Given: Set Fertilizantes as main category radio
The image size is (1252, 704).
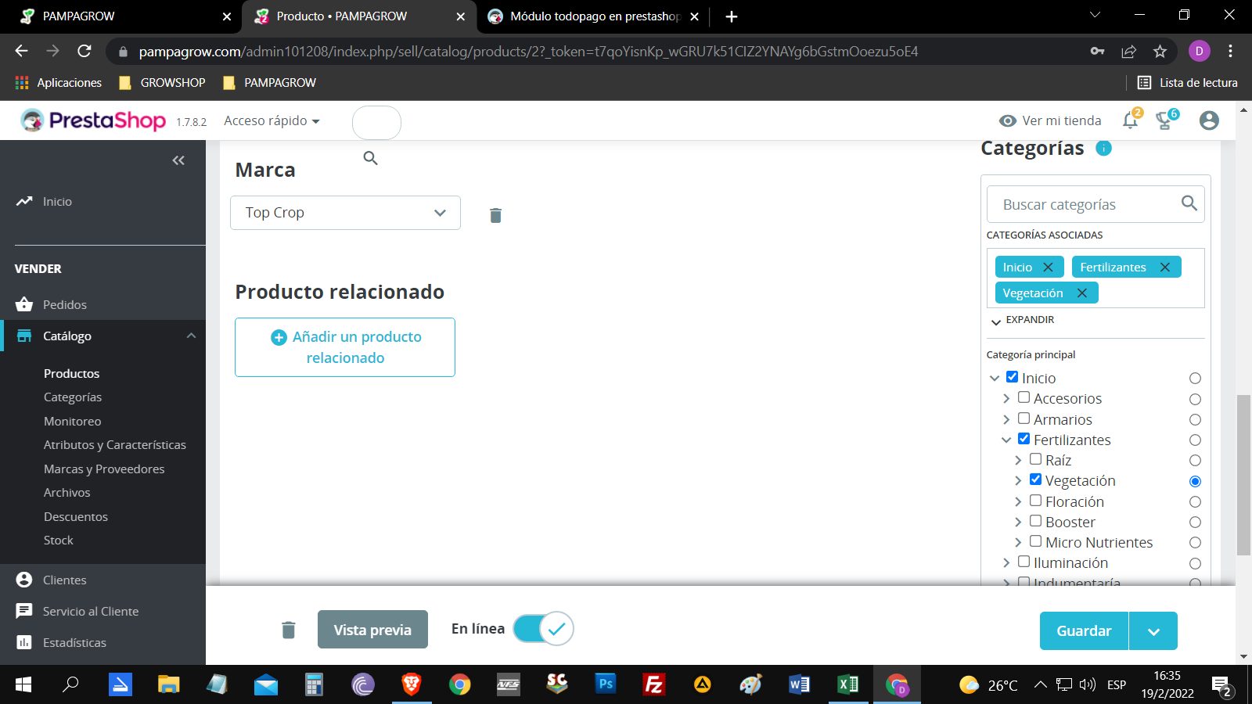Looking at the screenshot, I should click(x=1195, y=440).
